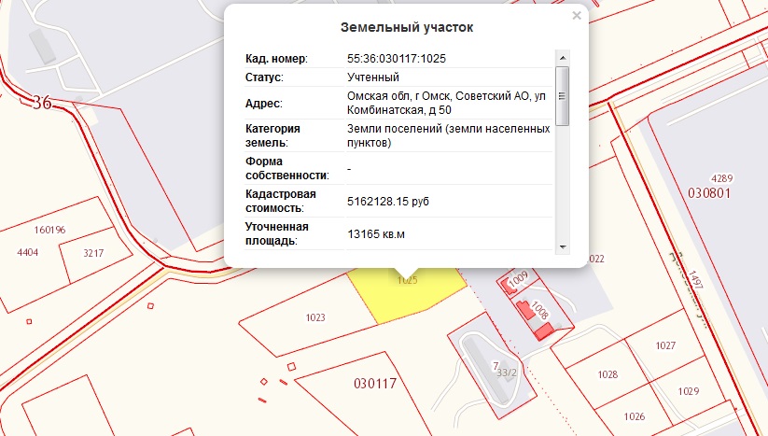Screen dimensions: 768x436
Task: Select parcel 1026 on the map
Action: pos(635,416)
